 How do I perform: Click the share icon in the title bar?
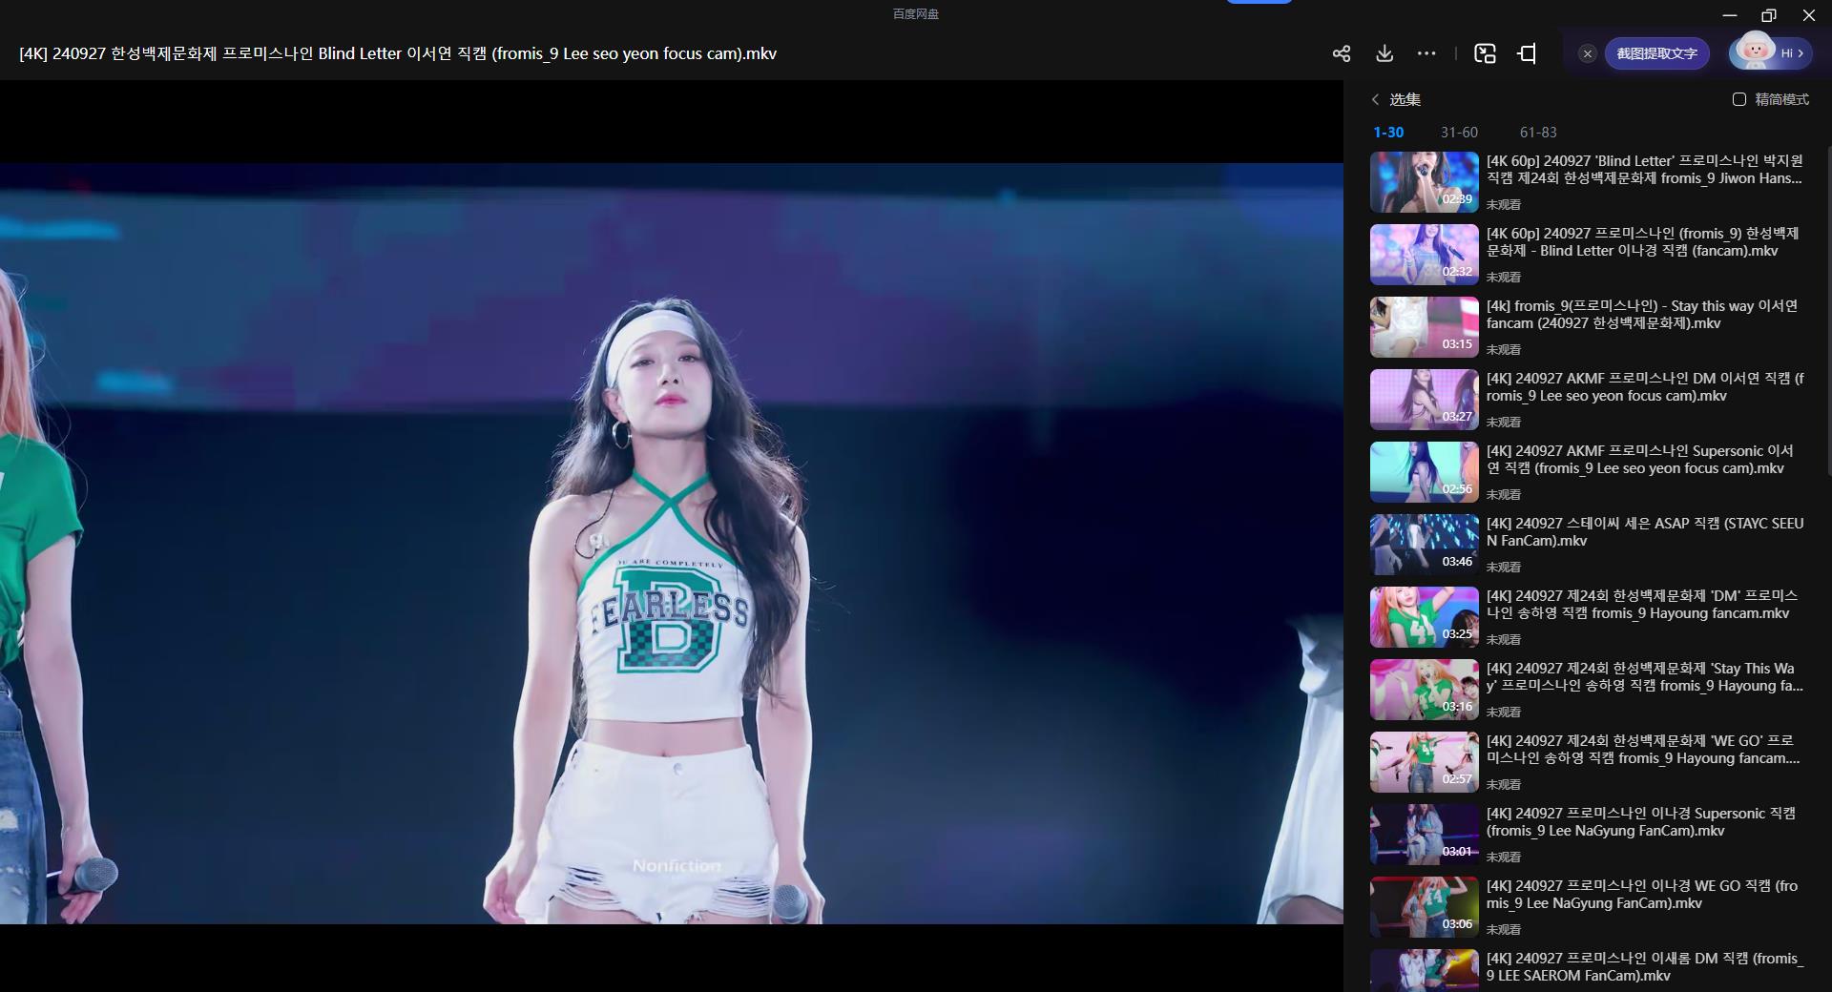(1341, 53)
